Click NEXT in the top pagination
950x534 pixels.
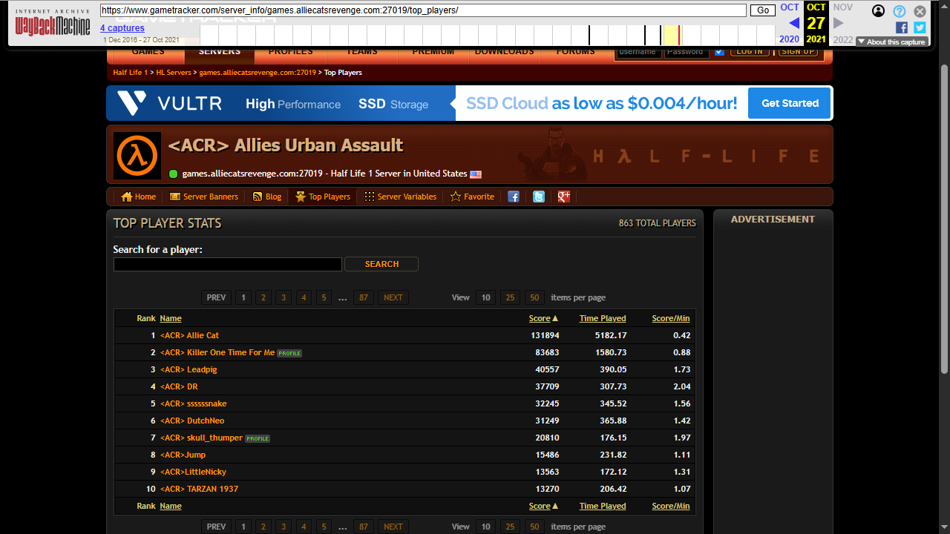tap(393, 297)
